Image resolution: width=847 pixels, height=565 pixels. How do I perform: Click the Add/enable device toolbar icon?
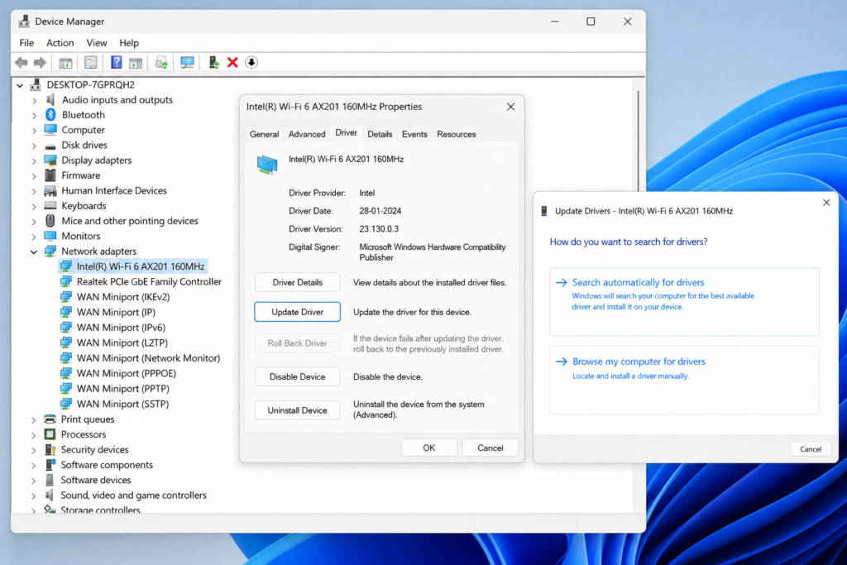point(214,63)
